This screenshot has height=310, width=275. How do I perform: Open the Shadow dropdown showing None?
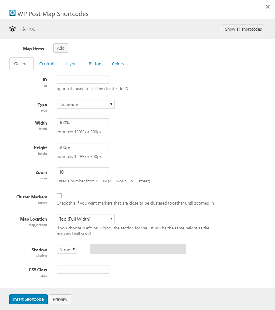point(67,249)
